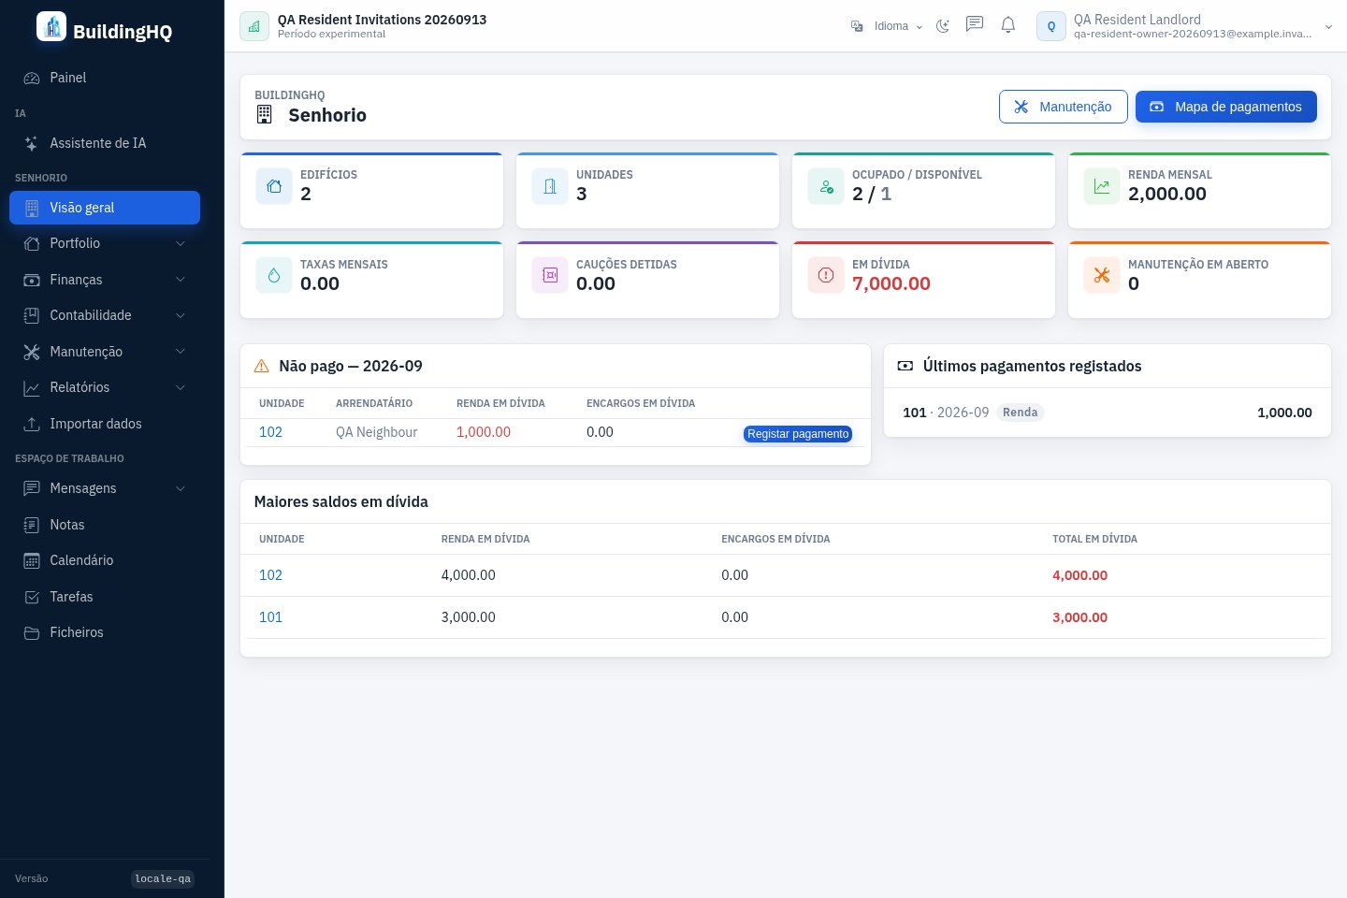Click the Edifícios card icon
The image size is (1347, 898).
coord(274,186)
